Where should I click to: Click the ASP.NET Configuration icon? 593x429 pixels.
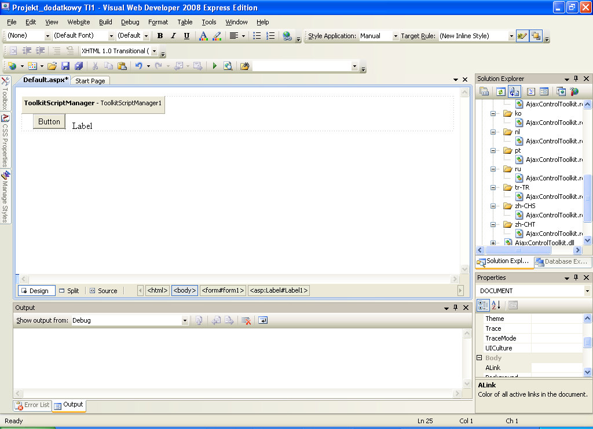[574, 91]
